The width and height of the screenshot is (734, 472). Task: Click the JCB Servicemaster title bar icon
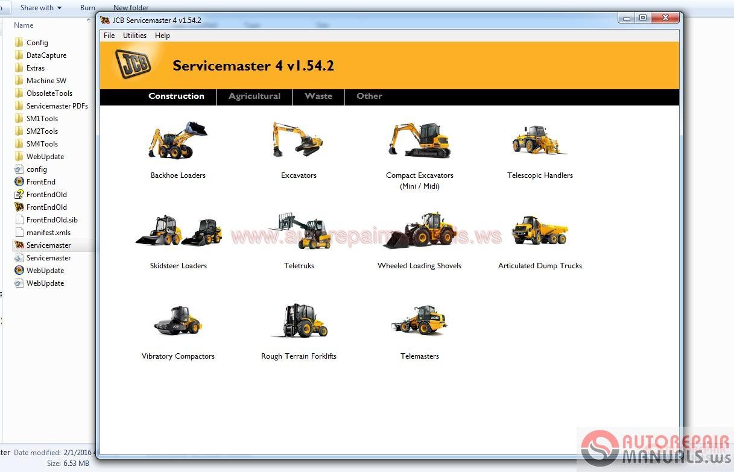tap(105, 20)
